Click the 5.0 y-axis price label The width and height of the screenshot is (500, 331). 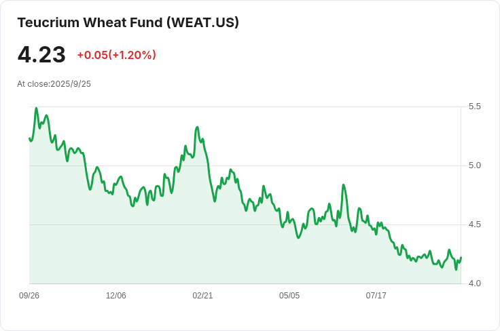(475, 165)
